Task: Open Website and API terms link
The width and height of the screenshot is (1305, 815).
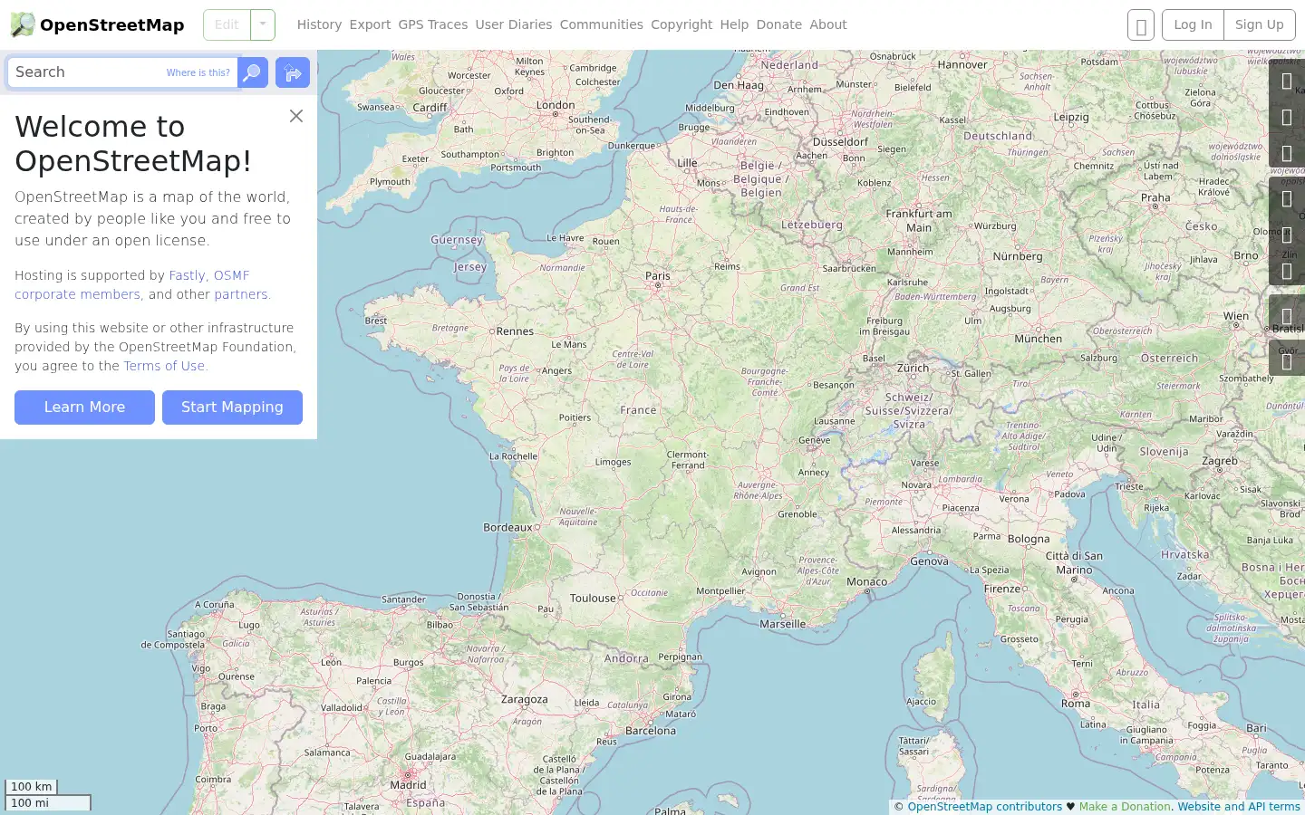Action: point(1239,806)
